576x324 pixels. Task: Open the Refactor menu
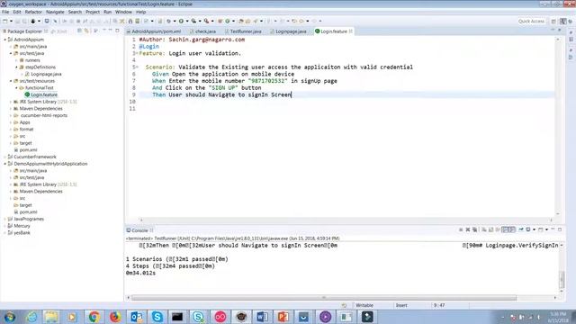(x=33, y=12)
